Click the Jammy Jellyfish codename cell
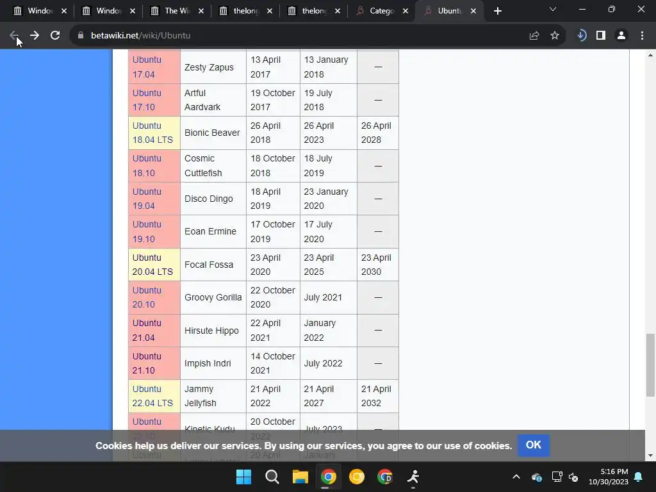 pos(213,396)
